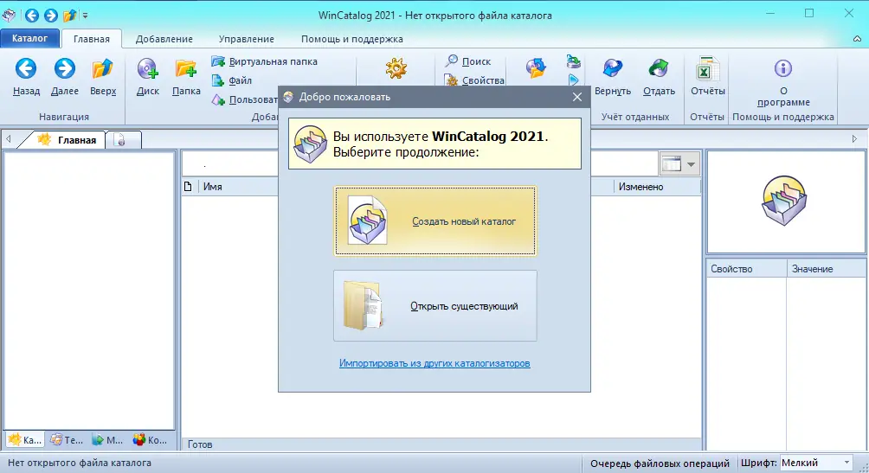Click the Отдать icon

click(x=659, y=77)
